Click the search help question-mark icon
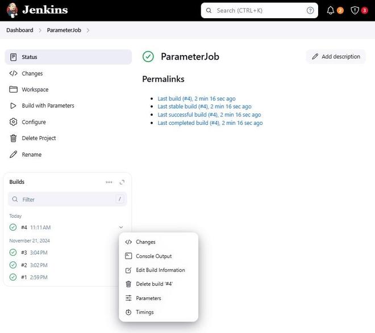The image size is (375, 333). [x=310, y=11]
